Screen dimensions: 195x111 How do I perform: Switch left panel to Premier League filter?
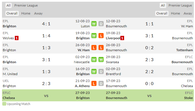coord(26,5)
